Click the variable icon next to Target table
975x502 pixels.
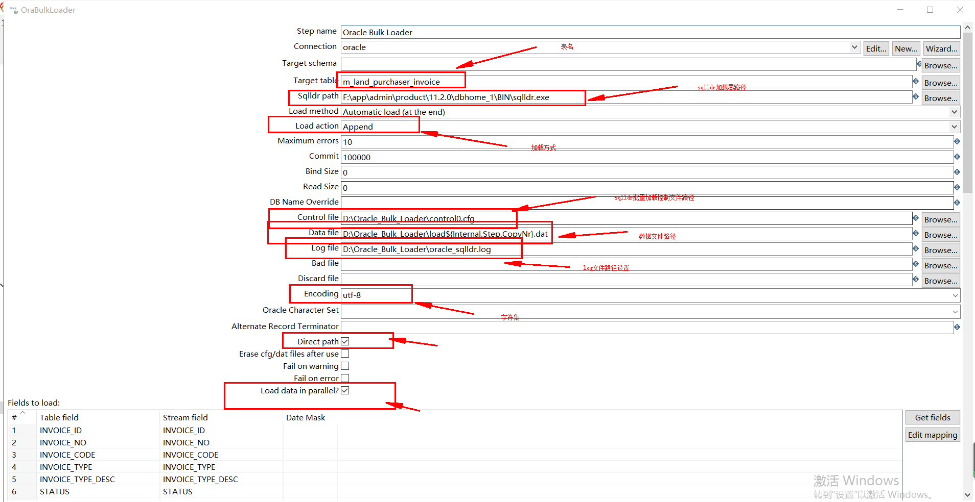(x=915, y=81)
